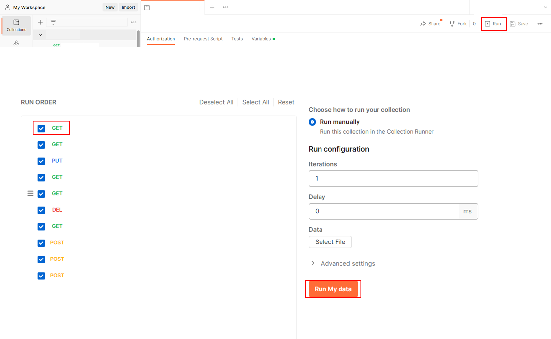Open the Tests tab
Viewport: 551px width, 339px height.
[x=237, y=39]
